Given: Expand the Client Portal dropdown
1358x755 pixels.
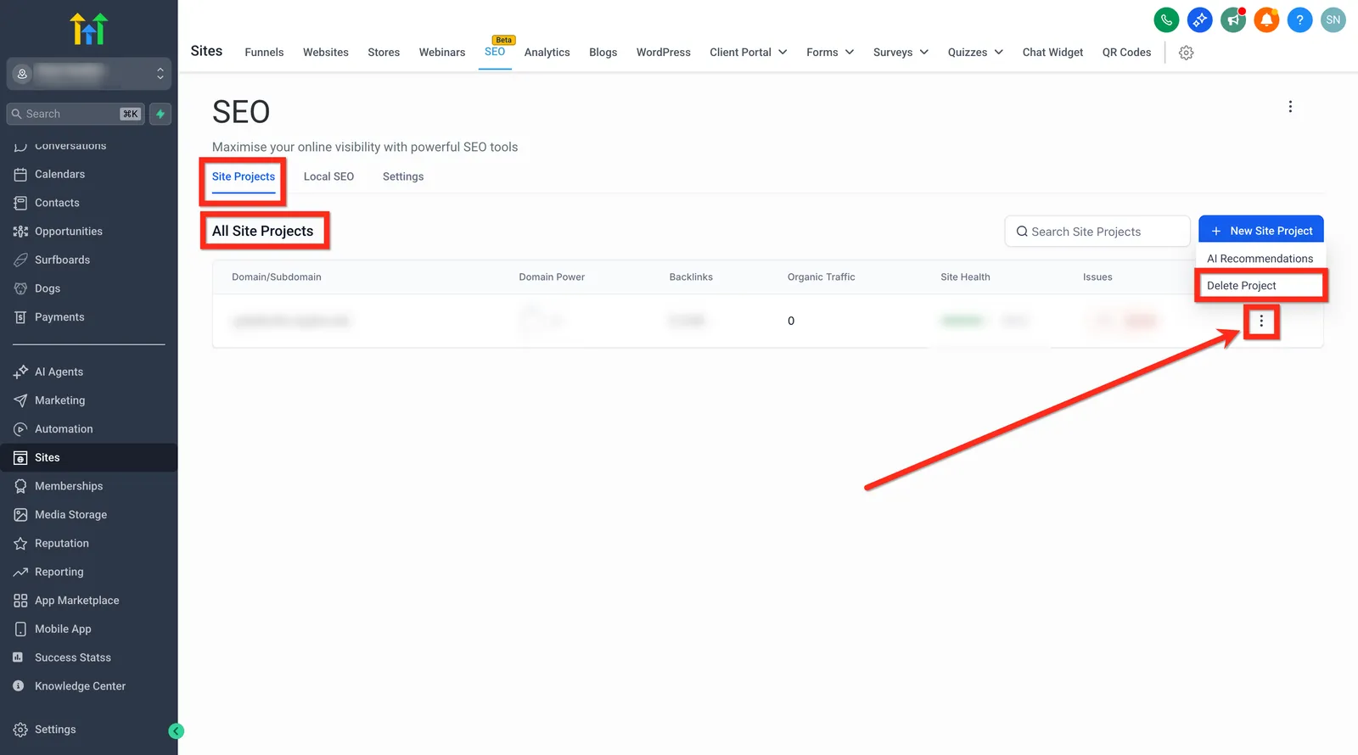Looking at the screenshot, I should [x=749, y=53].
